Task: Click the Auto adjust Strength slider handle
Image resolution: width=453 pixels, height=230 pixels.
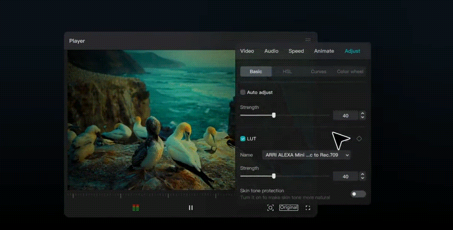Action: (x=273, y=115)
